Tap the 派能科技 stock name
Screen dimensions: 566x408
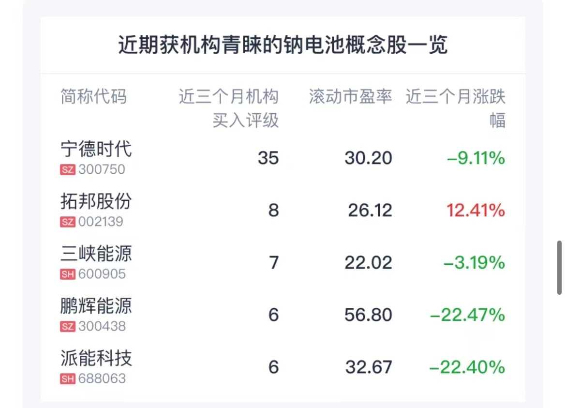click(x=96, y=358)
